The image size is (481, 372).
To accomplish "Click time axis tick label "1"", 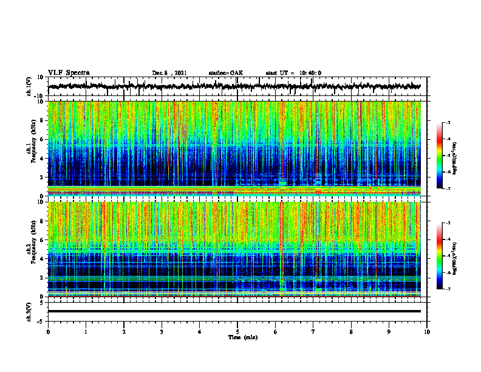I will point(86,332).
